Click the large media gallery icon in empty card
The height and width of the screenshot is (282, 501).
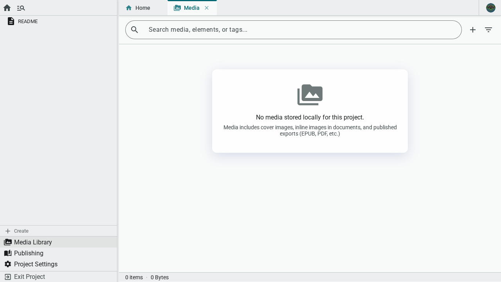click(310, 95)
